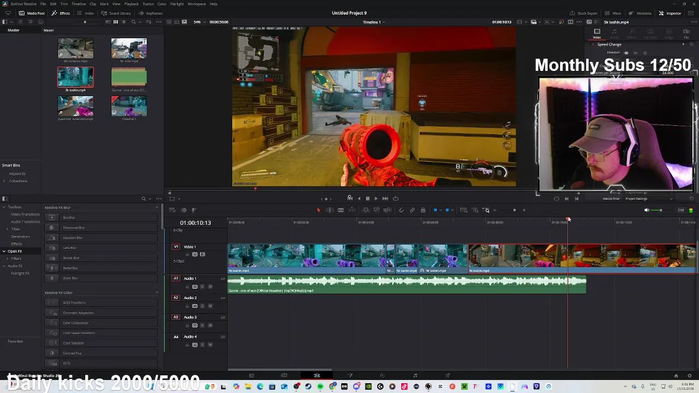Expand Collections under Smart Bins

tap(5, 181)
